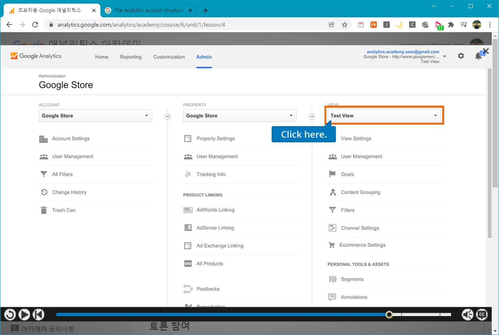
Task: Open the Goals link
Action: point(347,175)
